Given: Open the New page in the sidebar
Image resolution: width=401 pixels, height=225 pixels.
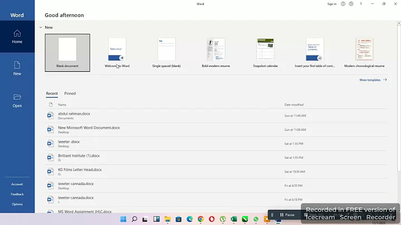Looking at the screenshot, I should 17,69.
